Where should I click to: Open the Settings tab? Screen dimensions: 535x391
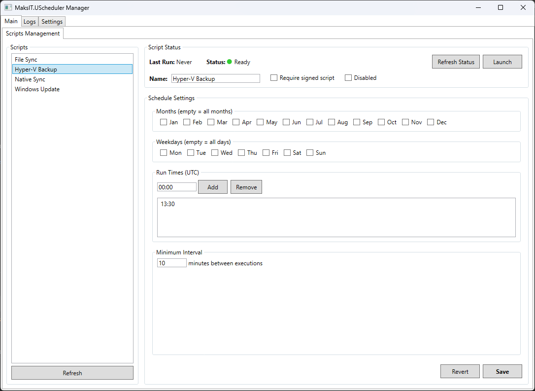pyautogui.click(x=52, y=22)
